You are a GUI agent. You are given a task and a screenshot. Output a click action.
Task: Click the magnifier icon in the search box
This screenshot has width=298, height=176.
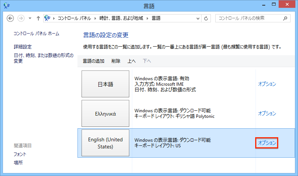(285, 18)
